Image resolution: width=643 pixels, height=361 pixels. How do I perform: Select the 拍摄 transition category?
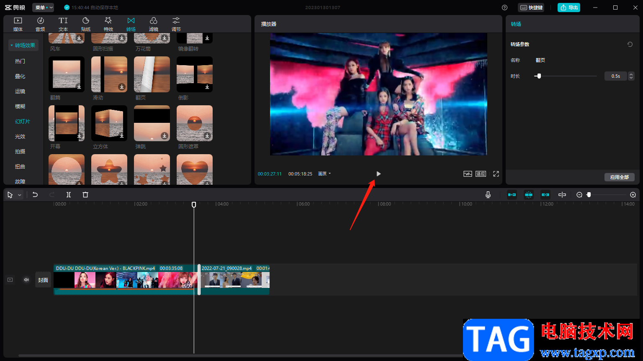20,151
